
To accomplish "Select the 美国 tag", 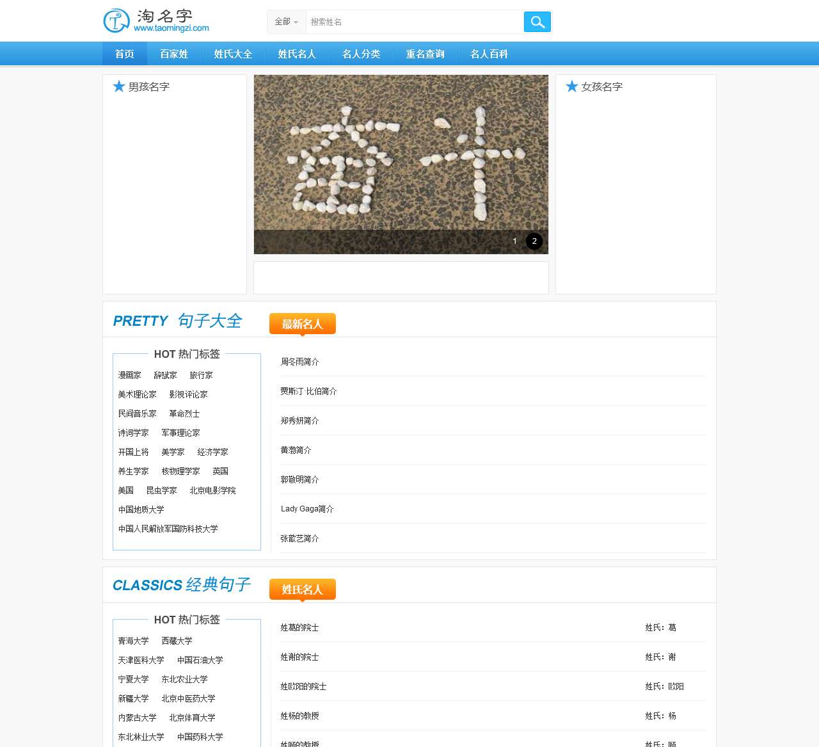I will click(x=126, y=490).
